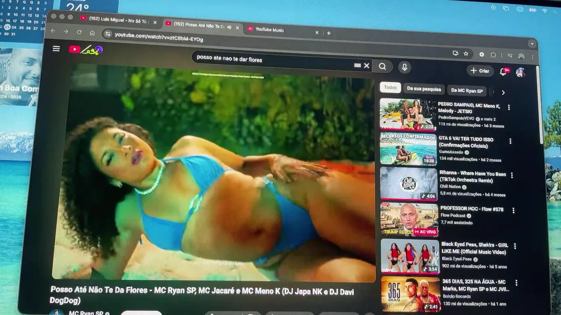Image resolution: width=561 pixels, height=315 pixels.
Task: Bookmark this page with the star
Action: coord(466,53)
